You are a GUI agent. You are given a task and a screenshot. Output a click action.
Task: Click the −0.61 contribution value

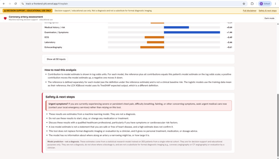point(229,47)
